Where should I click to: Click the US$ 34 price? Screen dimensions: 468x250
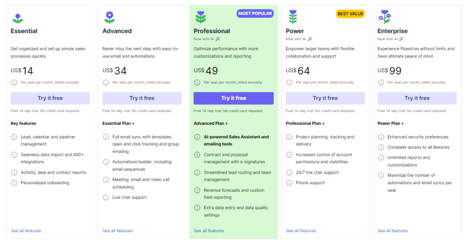coord(114,71)
